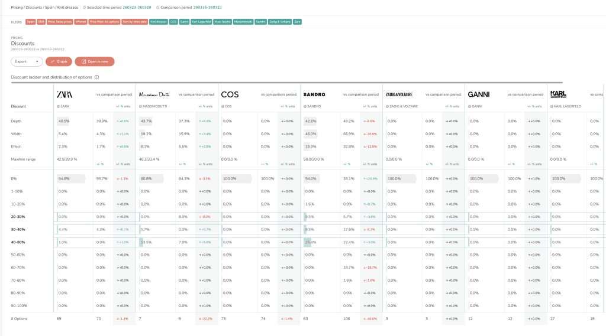Click the Graph button
Screen dimensions: 606x336
(x=59, y=61)
